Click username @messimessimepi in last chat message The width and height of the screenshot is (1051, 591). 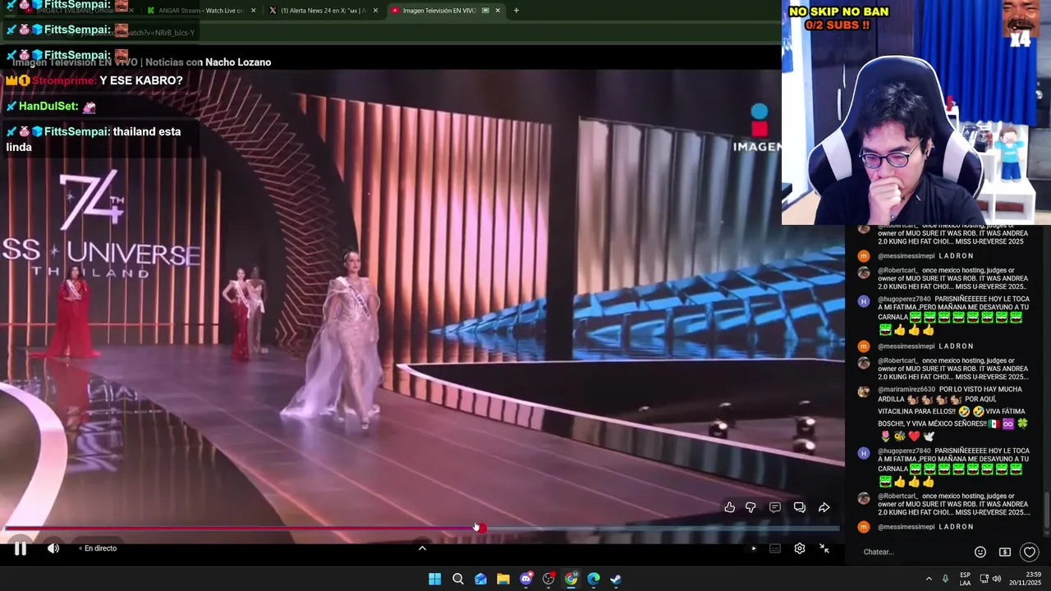906,527
